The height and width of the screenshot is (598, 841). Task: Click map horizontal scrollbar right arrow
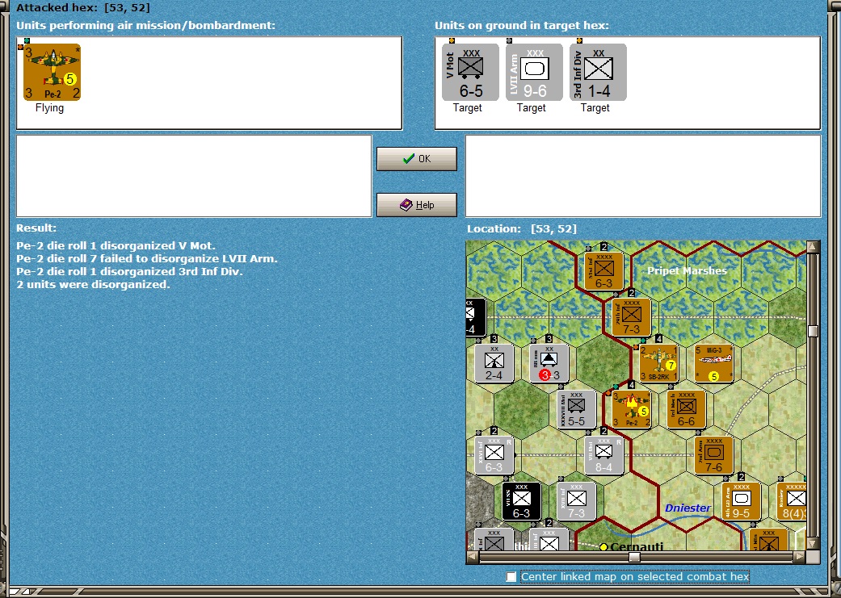pyautogui.click(x=800, y=557)
